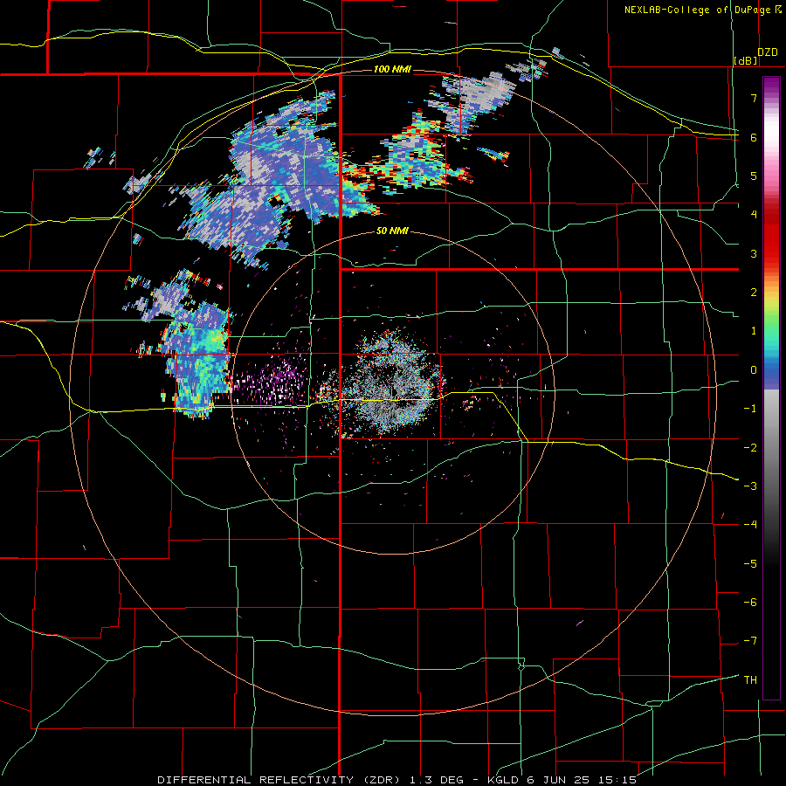Viewport: 786px width, 786px height.
Task: Click the 50 NMI range ring label
Action: coord(392,231)
